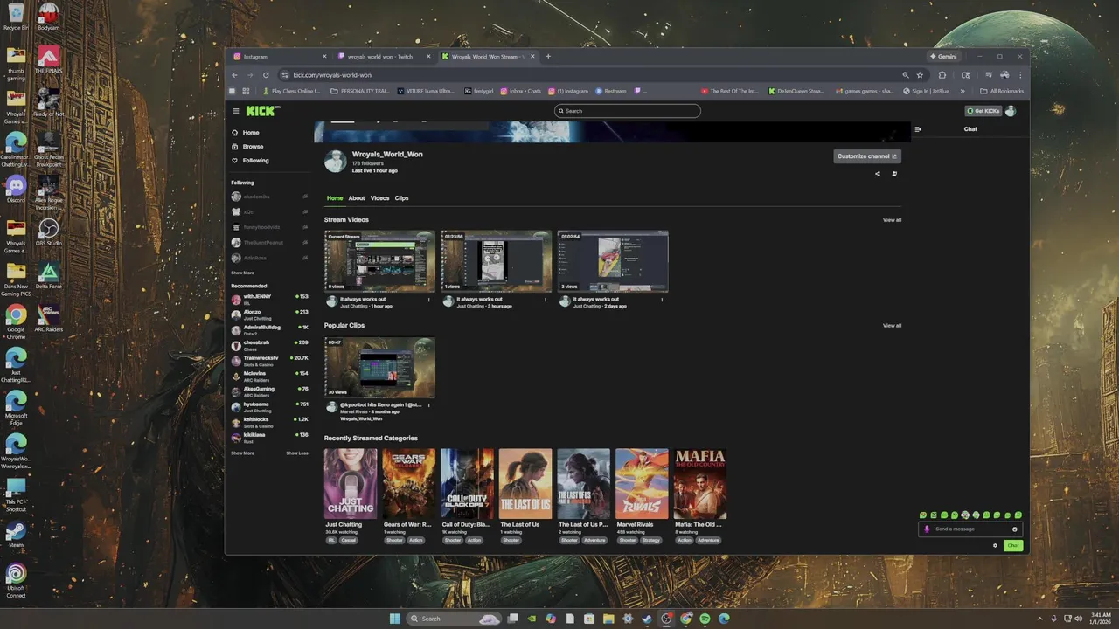The image size is (1119, 629).
Task: Open Spotify from the taskbar
Action: (x=705, y=619)
